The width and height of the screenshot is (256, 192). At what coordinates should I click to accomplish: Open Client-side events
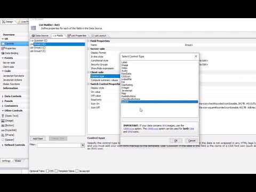(x=9, y=67)
